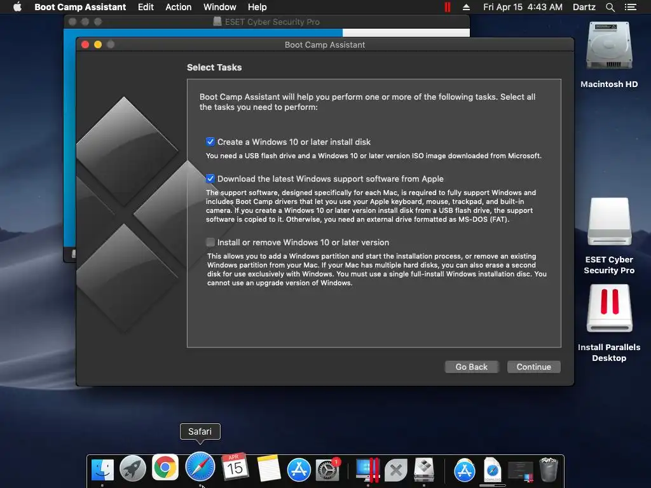Open the Help menu

(257, 7)
